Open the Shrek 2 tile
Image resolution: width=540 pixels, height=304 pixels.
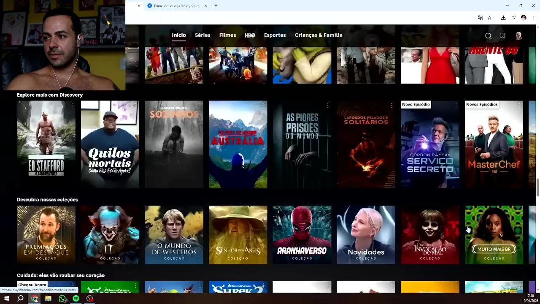(x=238, y=287)
